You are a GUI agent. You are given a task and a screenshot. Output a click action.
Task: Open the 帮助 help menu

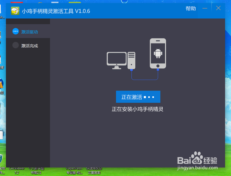pos(191,9)
